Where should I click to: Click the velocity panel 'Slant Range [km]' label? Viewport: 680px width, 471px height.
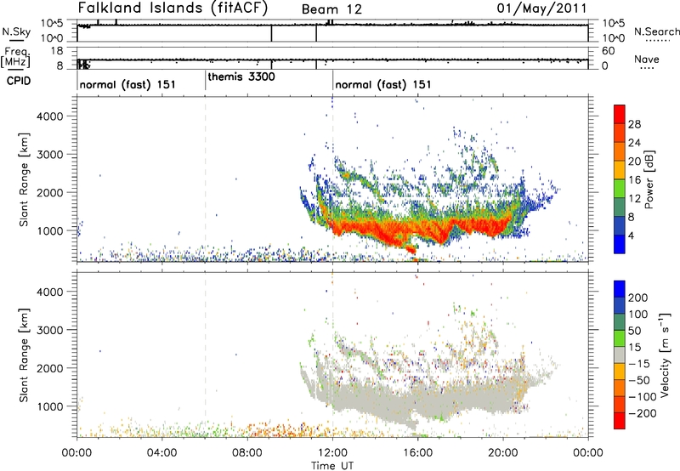click(x=24, y=355)
